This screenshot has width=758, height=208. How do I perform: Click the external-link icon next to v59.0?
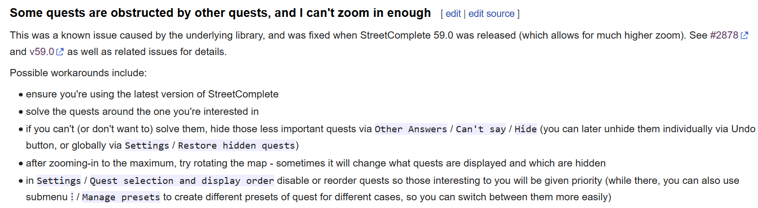(60, 52)
